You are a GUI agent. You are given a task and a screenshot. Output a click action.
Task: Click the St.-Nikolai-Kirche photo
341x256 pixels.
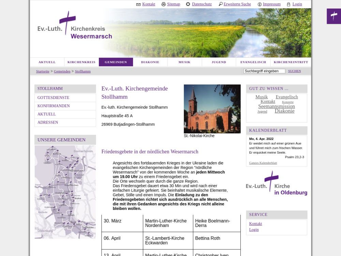pyautogui.click(x=212, y=109)
